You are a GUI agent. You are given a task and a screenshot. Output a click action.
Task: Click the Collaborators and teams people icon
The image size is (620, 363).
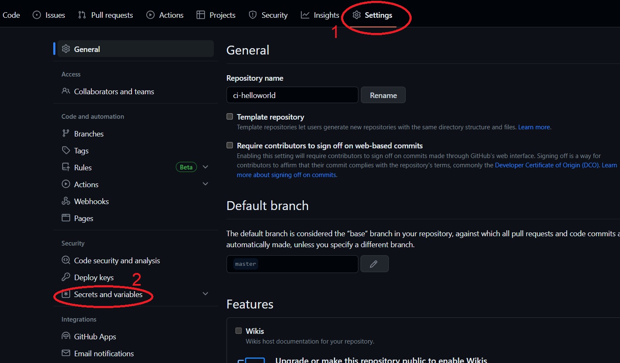pos(66,91)
